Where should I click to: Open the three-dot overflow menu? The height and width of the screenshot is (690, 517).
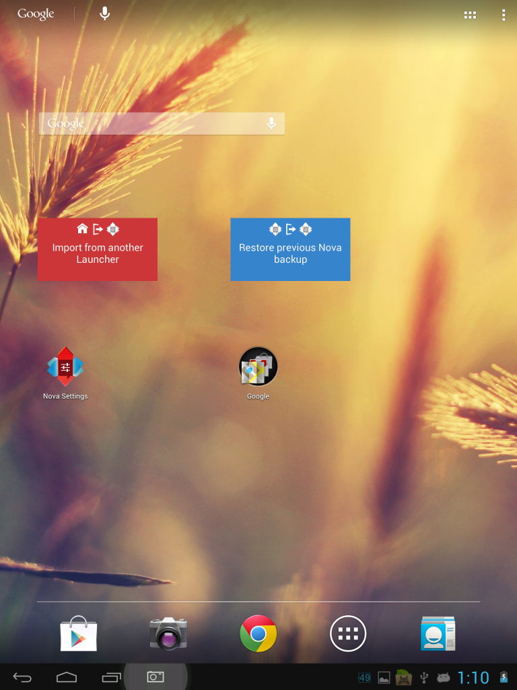(503, 15)
